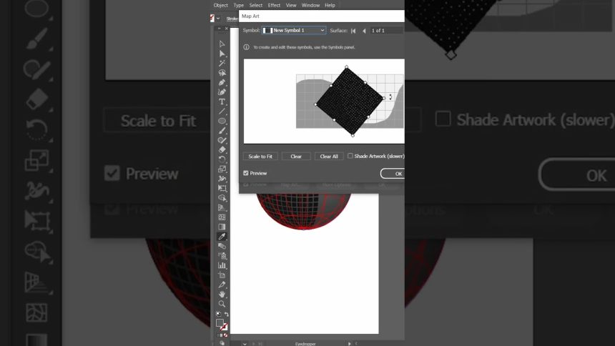
Task: Select the Direct Selection tool
Action: coord(222,54)
